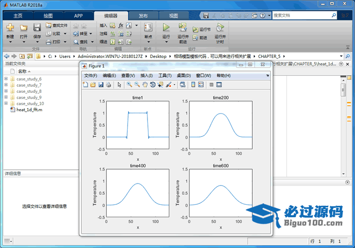This screenshot has width=355, height=248.
Task: Open the New (新建) dropdown arrow
Action: pos(10,42)
